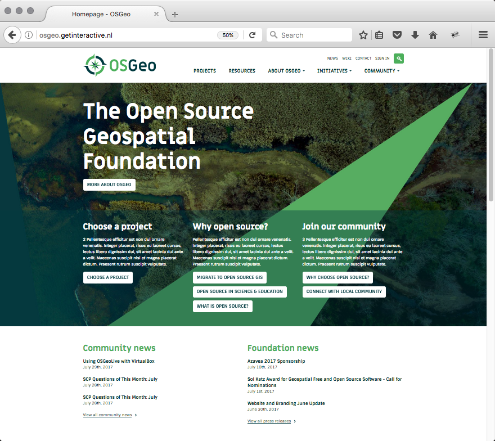Reset the 50% zoom indicator

click(228, 35)
